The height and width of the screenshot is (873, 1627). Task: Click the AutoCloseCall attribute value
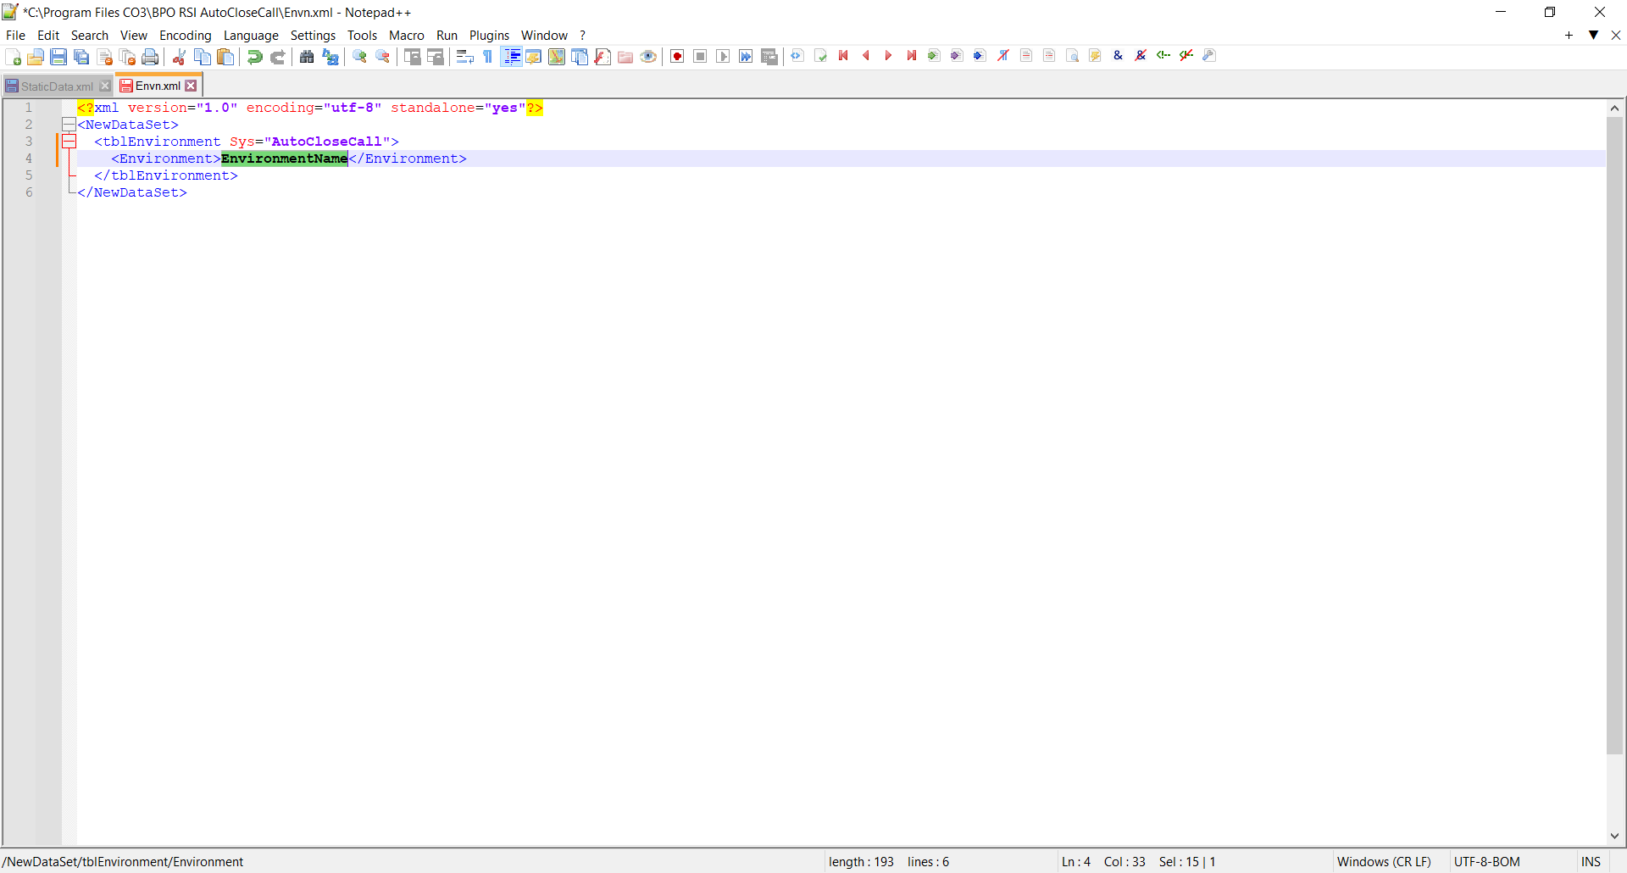click(x=326, y=142)
